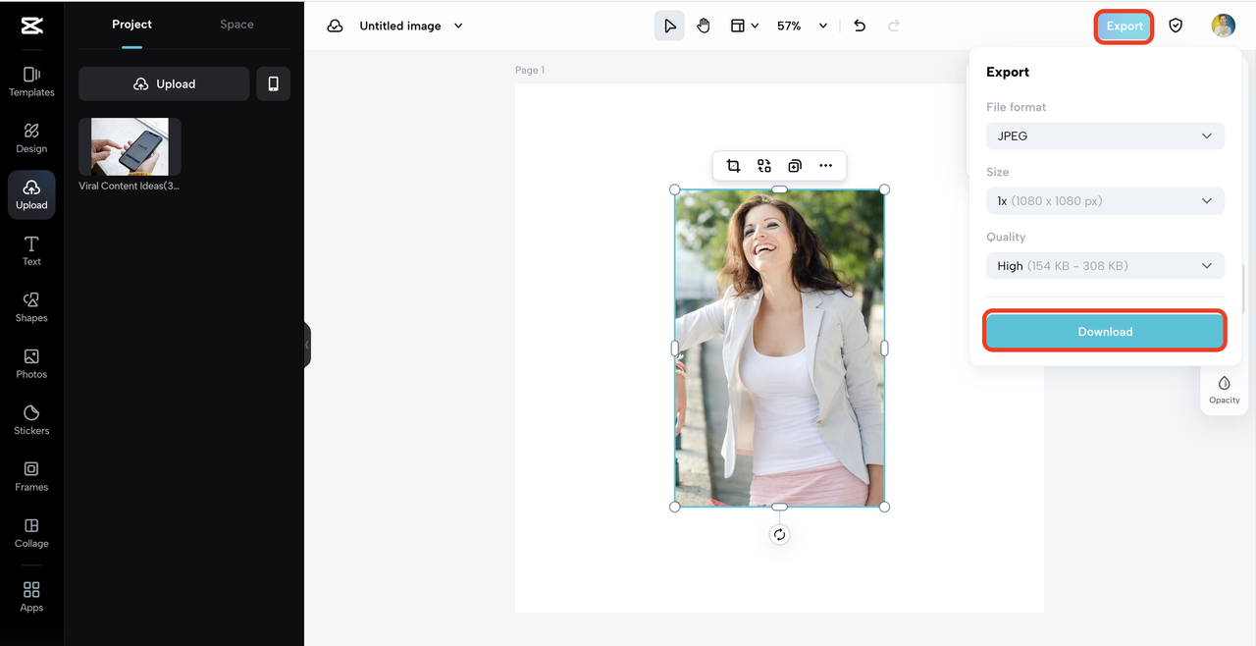Click the right-side vertical scrollbar
Viewport: 1256px width, 646px height.
pyautogui.click(x=1243, y=290)
